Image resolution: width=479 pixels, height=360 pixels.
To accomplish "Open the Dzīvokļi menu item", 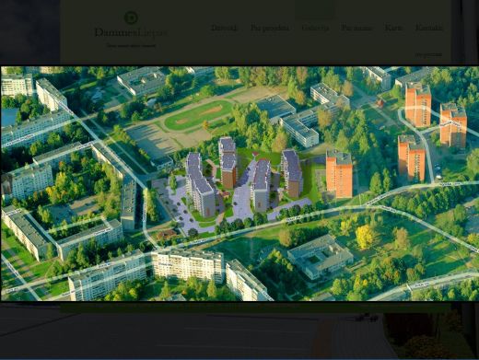I will tap(224, 28).
